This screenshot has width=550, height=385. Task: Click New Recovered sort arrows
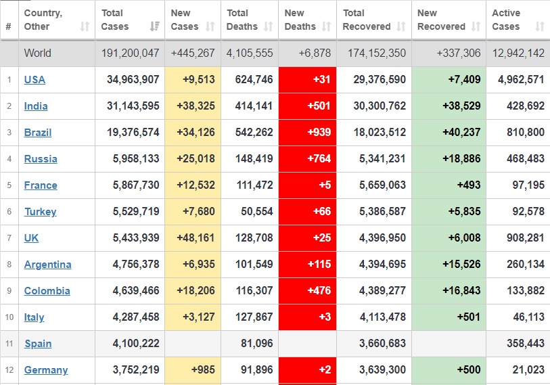476,27
